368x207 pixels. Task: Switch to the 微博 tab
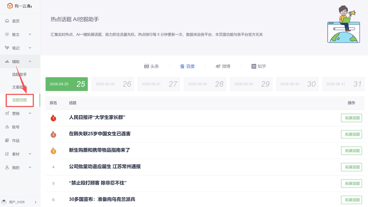223,66
